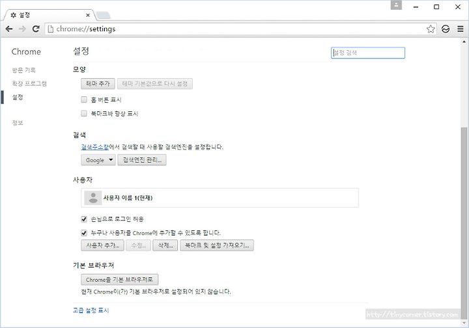Click the scrollbar down arrow

(464, 323)
